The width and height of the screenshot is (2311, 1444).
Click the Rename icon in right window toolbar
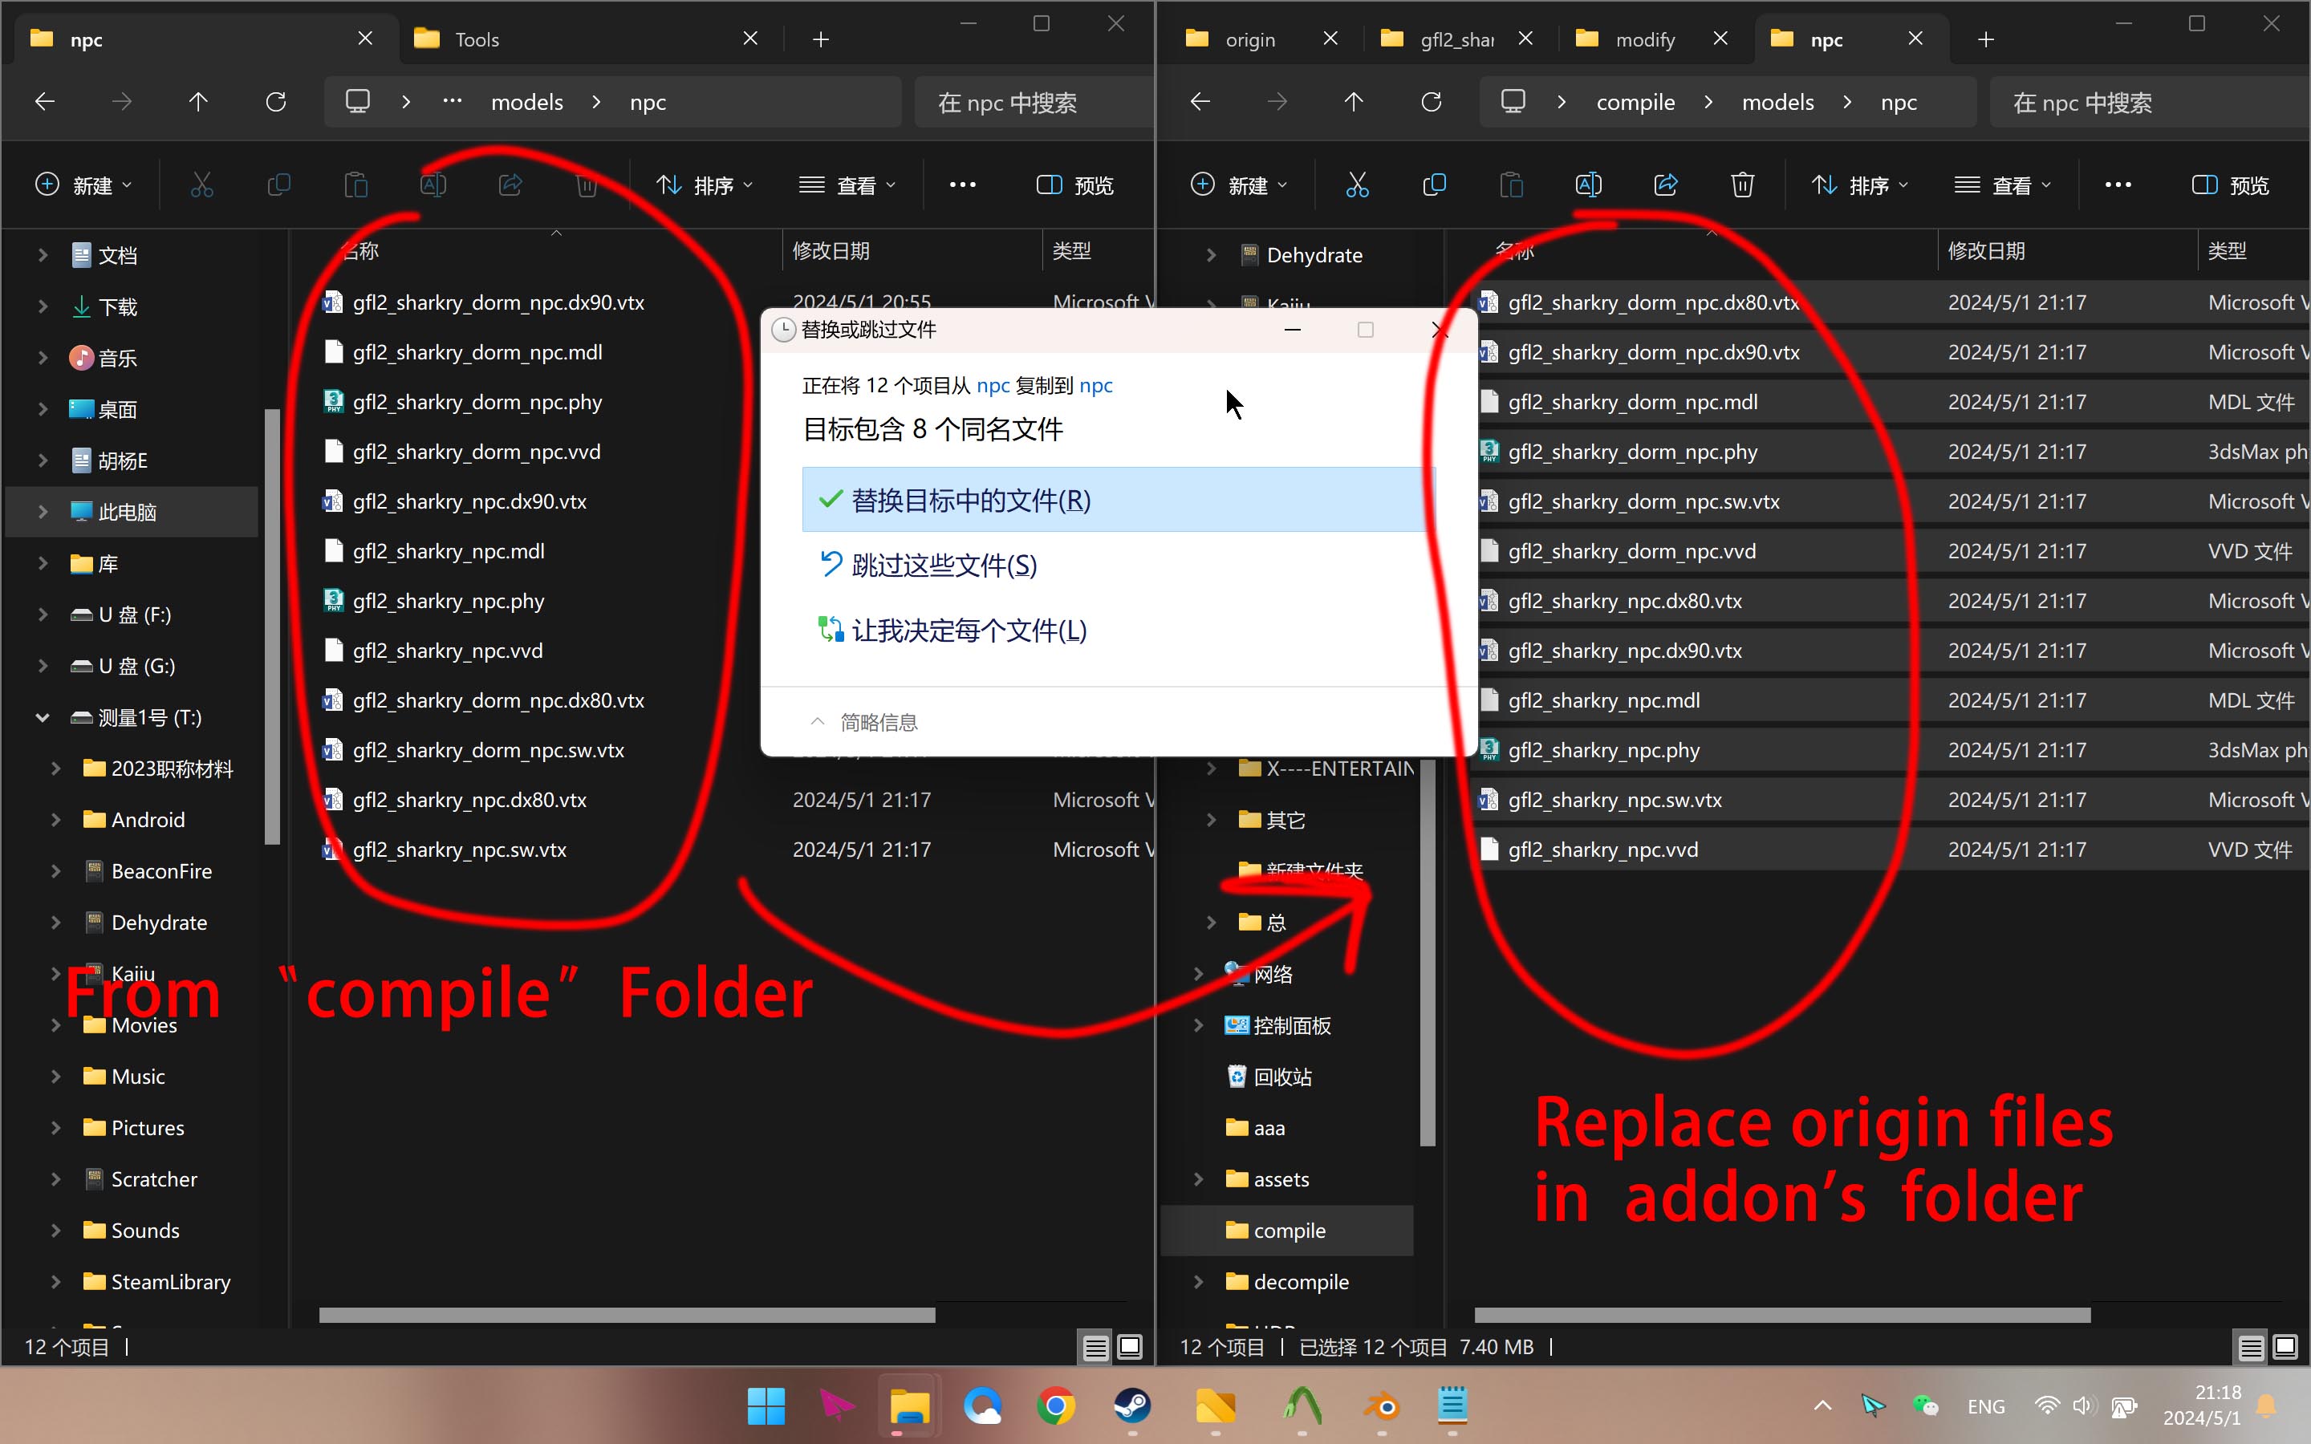(1588, 185)
